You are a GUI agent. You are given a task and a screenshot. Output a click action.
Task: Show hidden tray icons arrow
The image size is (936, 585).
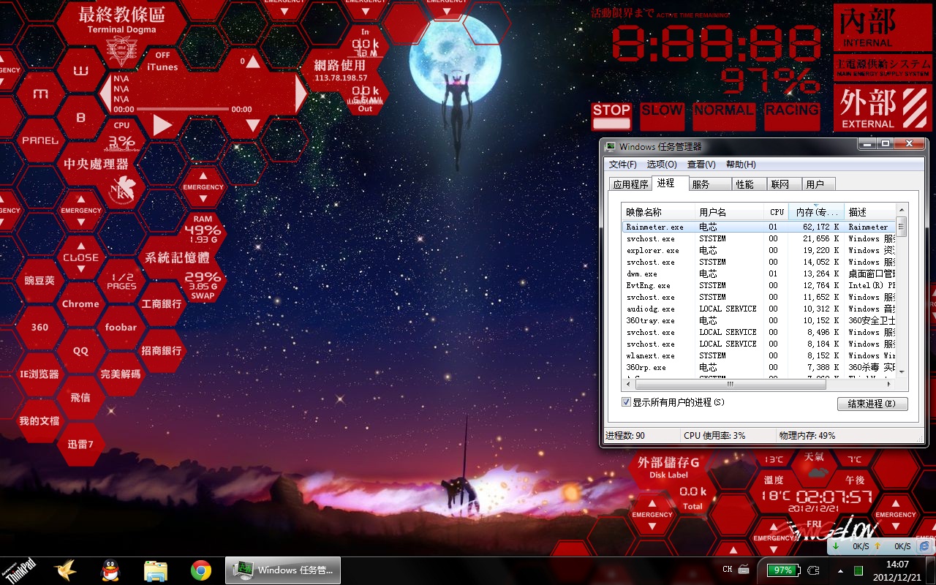coord(840,570)
